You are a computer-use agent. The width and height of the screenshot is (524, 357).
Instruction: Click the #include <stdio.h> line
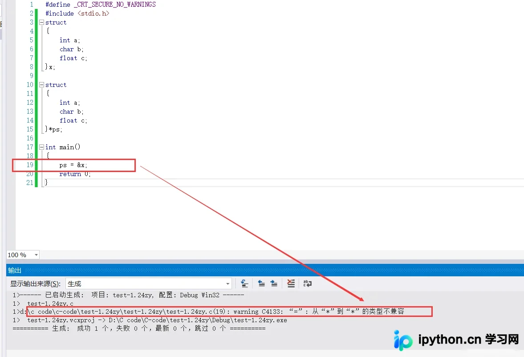point(77,14)
